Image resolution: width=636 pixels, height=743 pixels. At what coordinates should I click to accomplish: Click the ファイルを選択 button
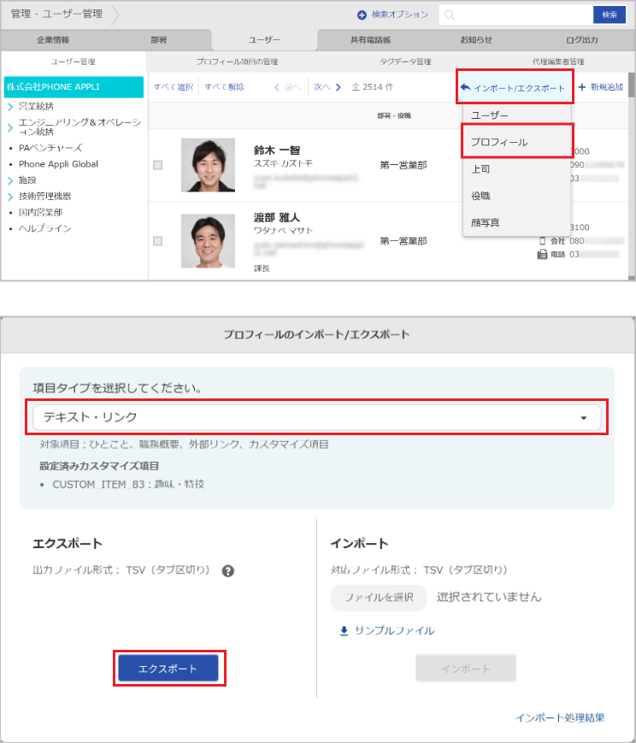click(379, 598)
